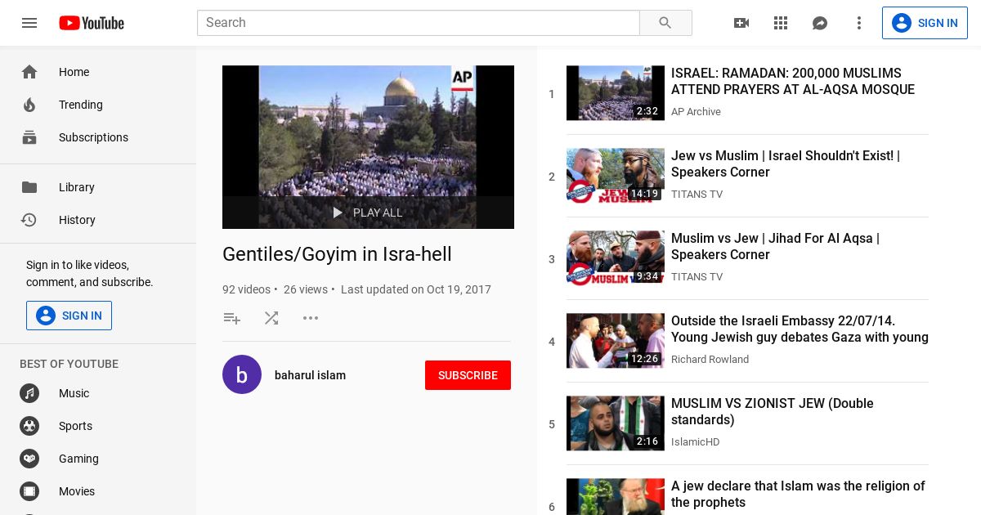Open the hamburger guide menu
981x515 pixels.
tap(29, 23)
